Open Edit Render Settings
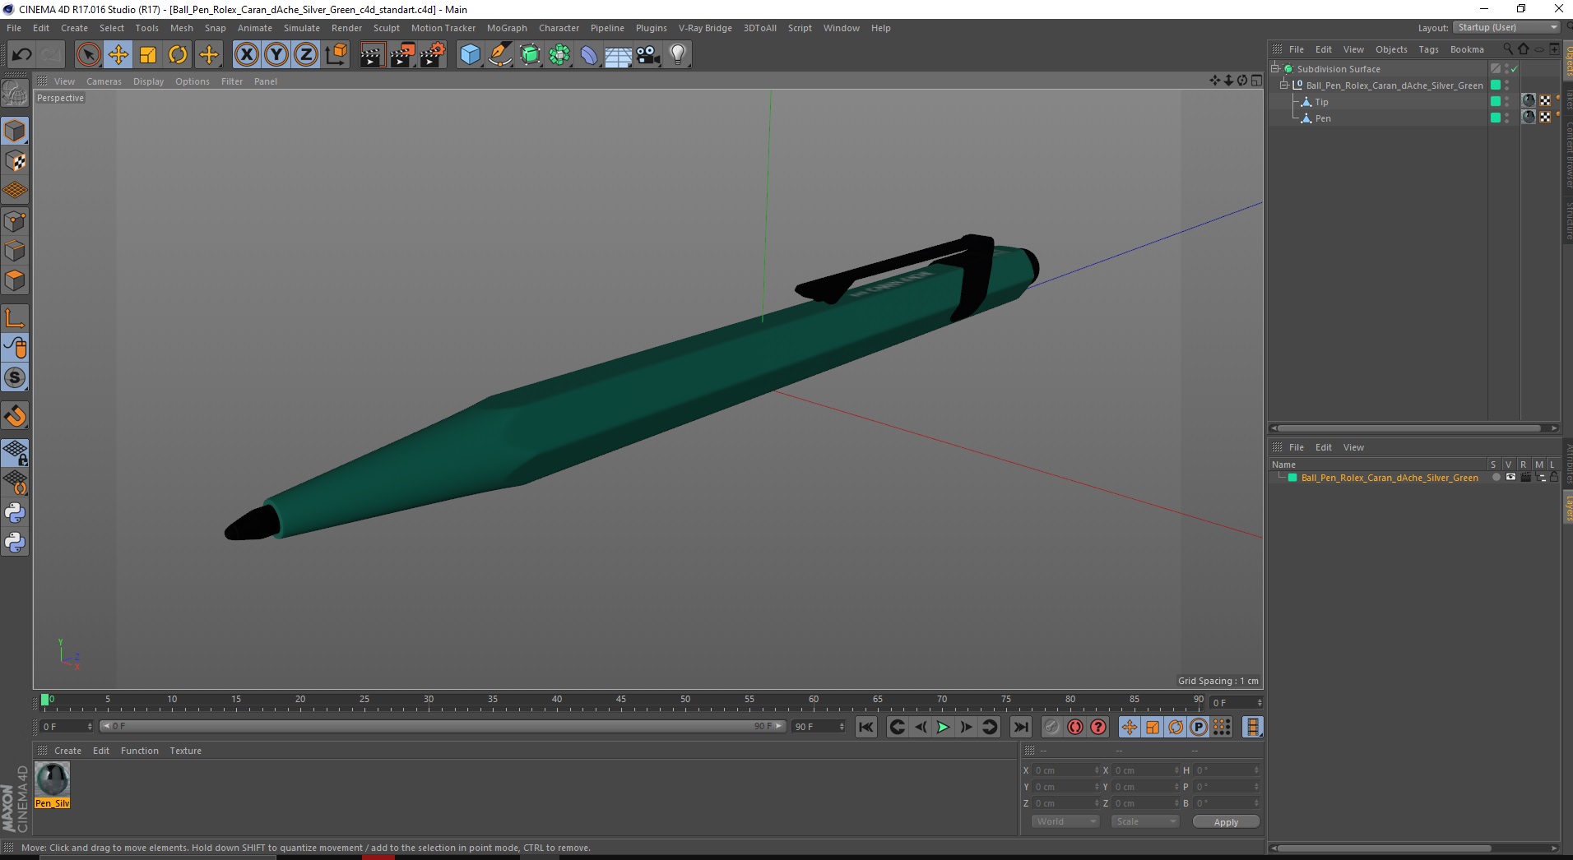This screenshot has height=860, width=1573. (433, 55)
